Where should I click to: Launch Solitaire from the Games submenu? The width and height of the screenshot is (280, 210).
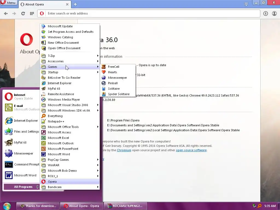(118, 89)
